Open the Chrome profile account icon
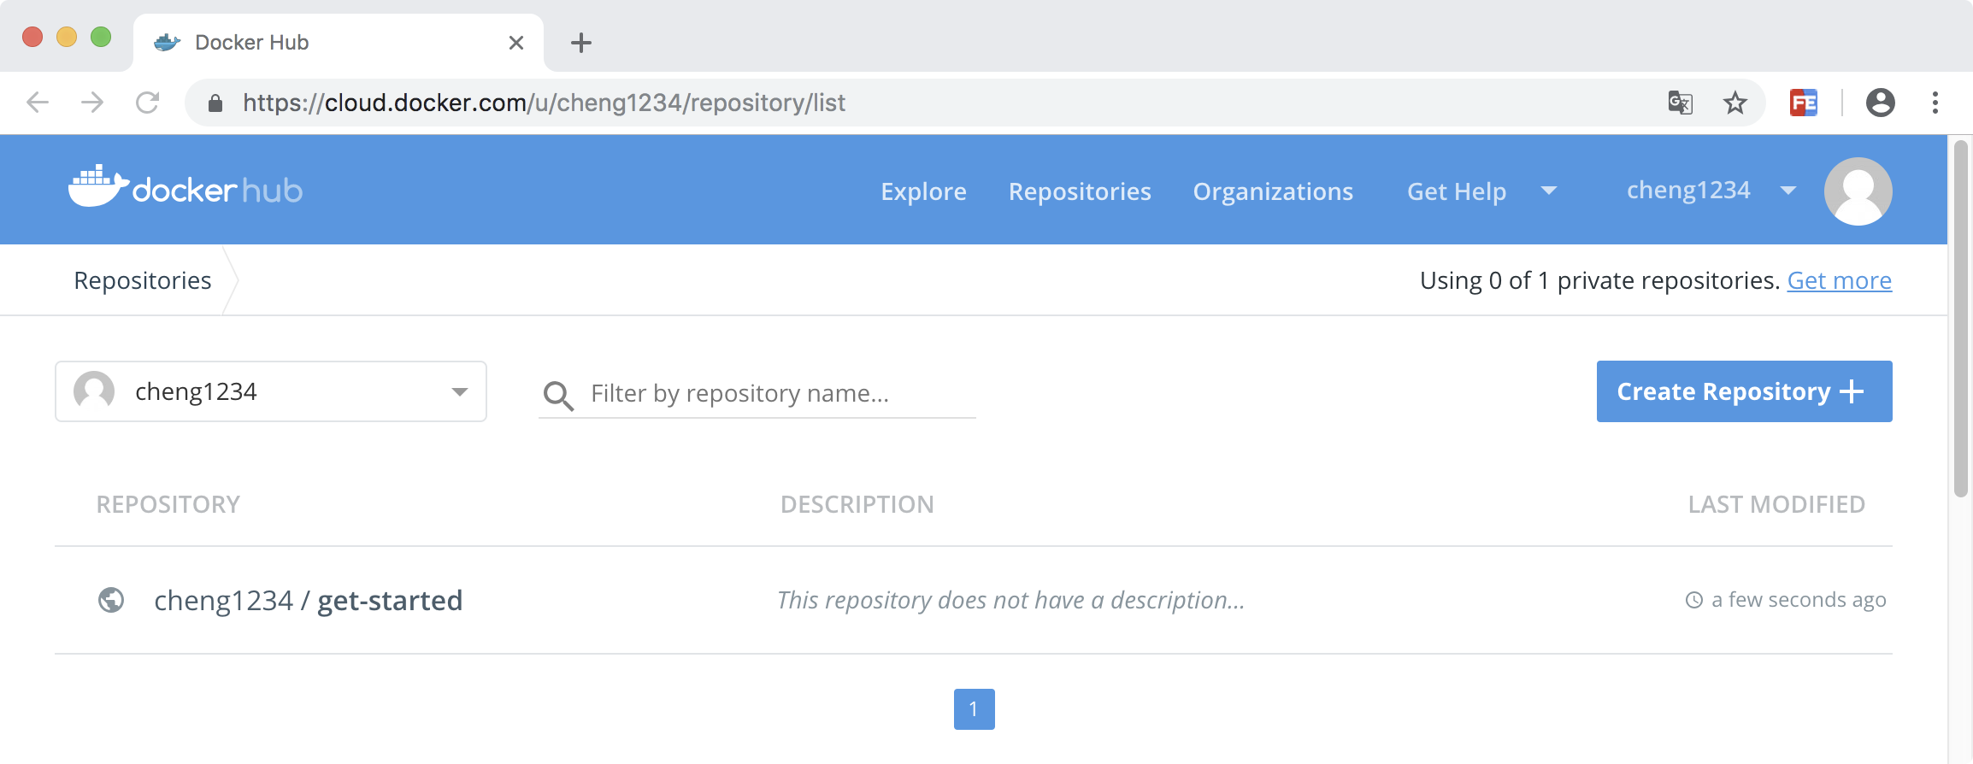1973x764 pixels. (x=1880, y=103)
